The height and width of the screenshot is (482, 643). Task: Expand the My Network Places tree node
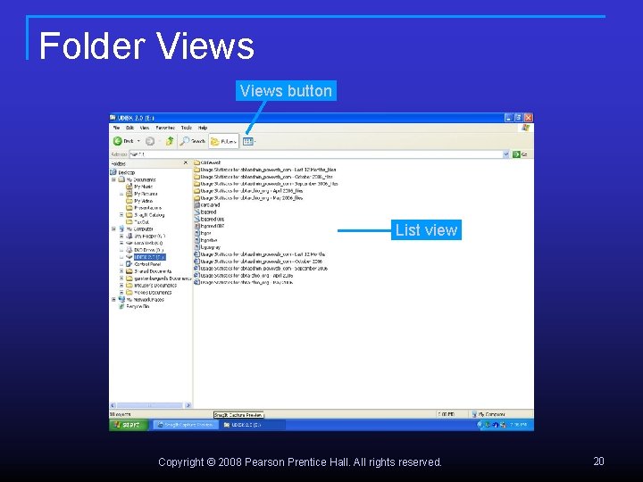[x=113, y=300]
